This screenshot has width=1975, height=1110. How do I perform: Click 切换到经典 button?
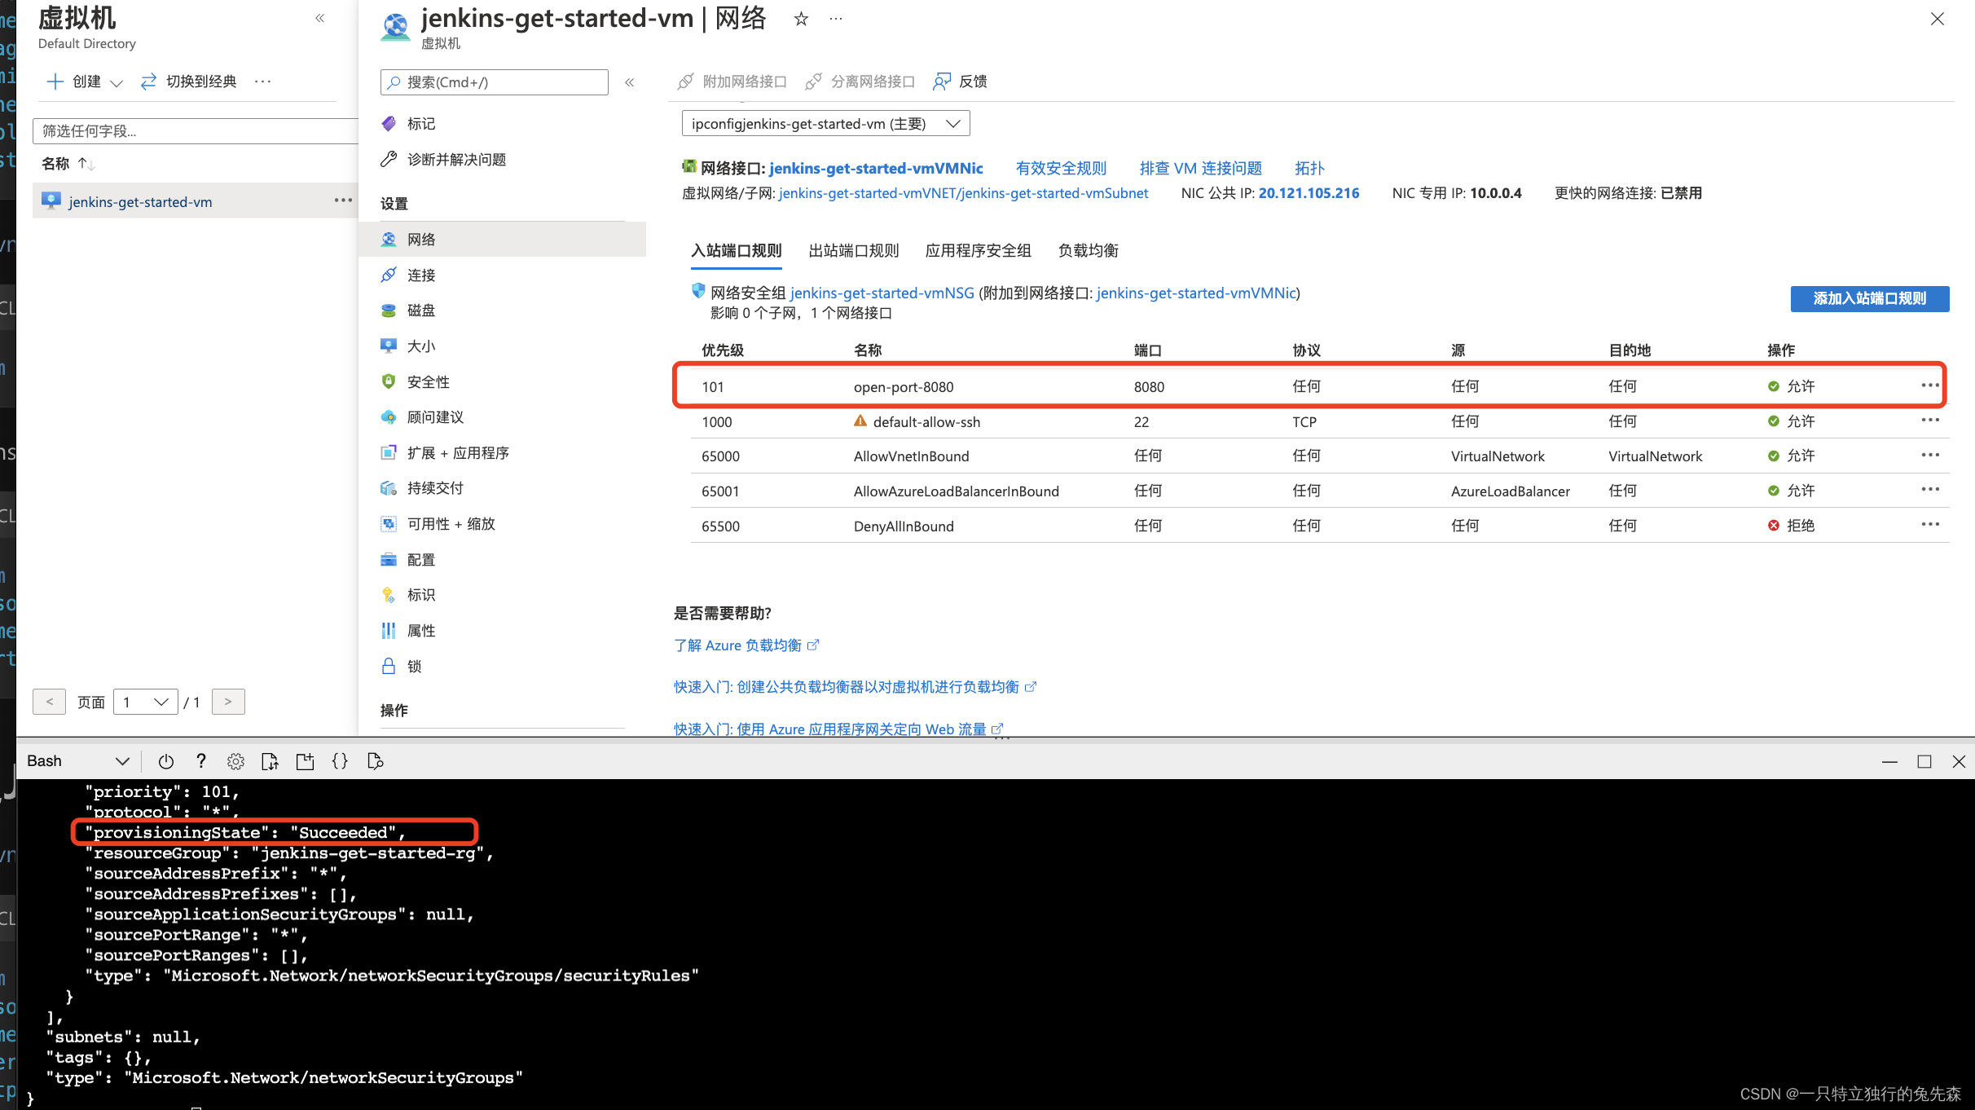(189, 81)
